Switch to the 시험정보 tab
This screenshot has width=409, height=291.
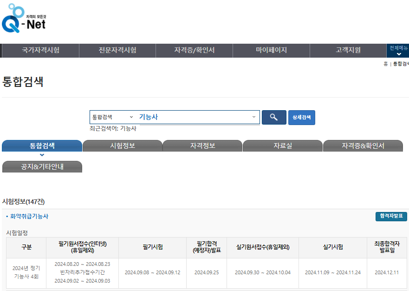(123, 146)
